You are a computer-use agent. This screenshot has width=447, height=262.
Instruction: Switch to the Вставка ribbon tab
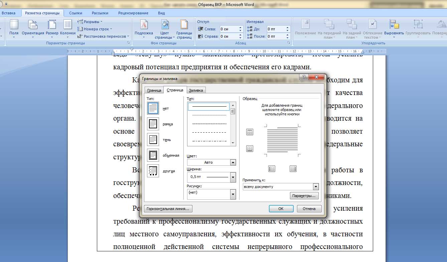click(x=9, y=13)
